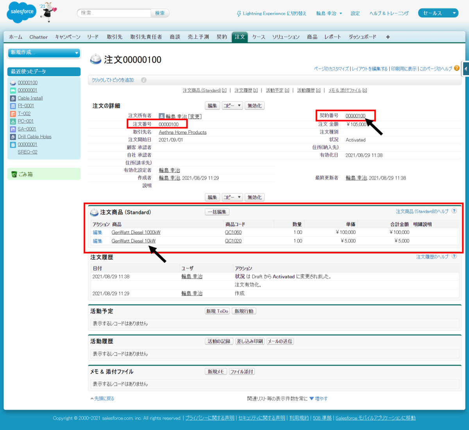Open product code GC1060 link
Viewport: 469px width, 430px height.
click(x=233, y=233)
